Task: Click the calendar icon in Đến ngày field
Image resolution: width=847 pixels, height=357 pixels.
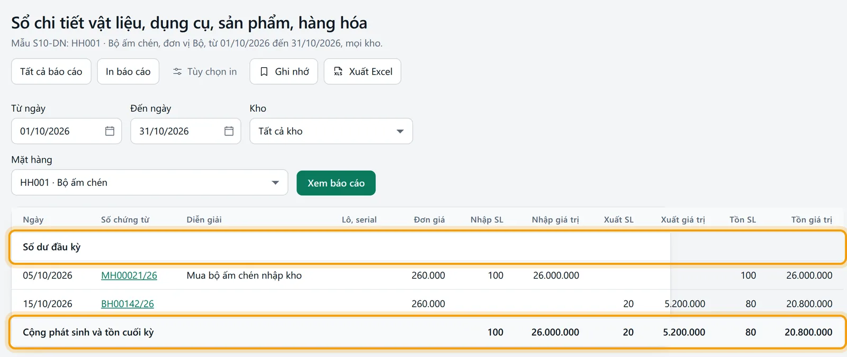Action: pyautogui.click(x=229, y=131)
